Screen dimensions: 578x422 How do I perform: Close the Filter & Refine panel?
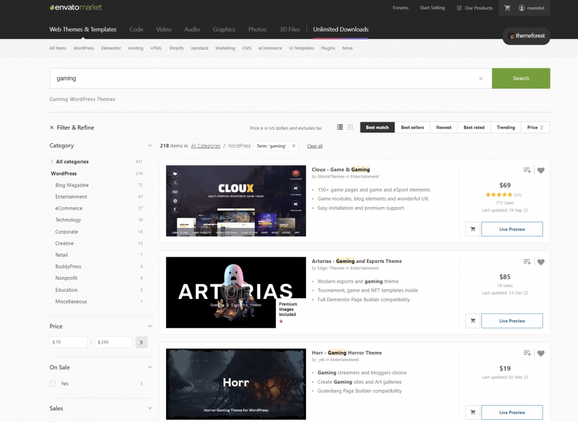tap(51, 128)
